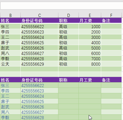
Task: Select salary cell 5000
Action: 90,48
